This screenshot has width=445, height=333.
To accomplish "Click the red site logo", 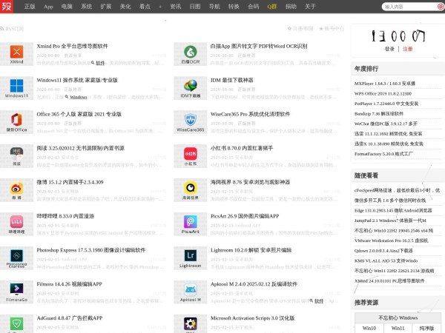I will click(7, 6).
